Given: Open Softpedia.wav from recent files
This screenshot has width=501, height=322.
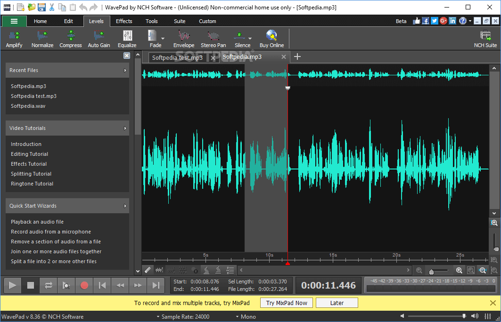Looking at the screenshot, I should coord(28,106).
